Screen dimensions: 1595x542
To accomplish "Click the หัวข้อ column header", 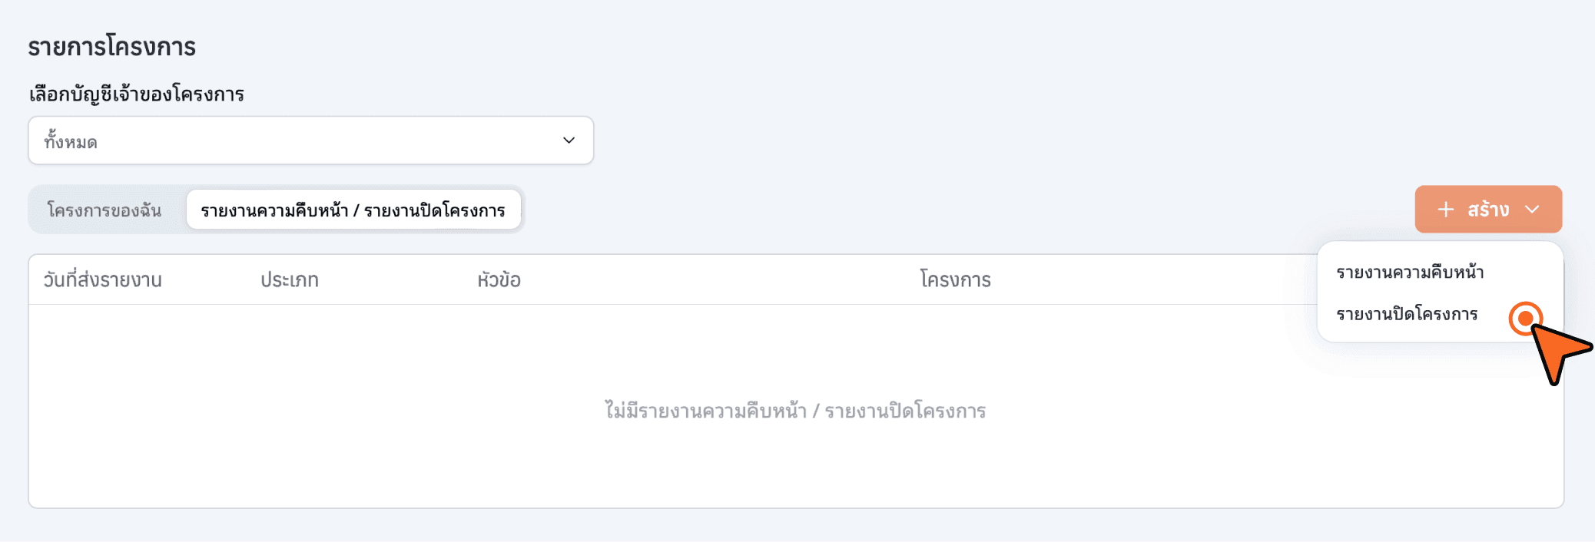I will point(499,280).
